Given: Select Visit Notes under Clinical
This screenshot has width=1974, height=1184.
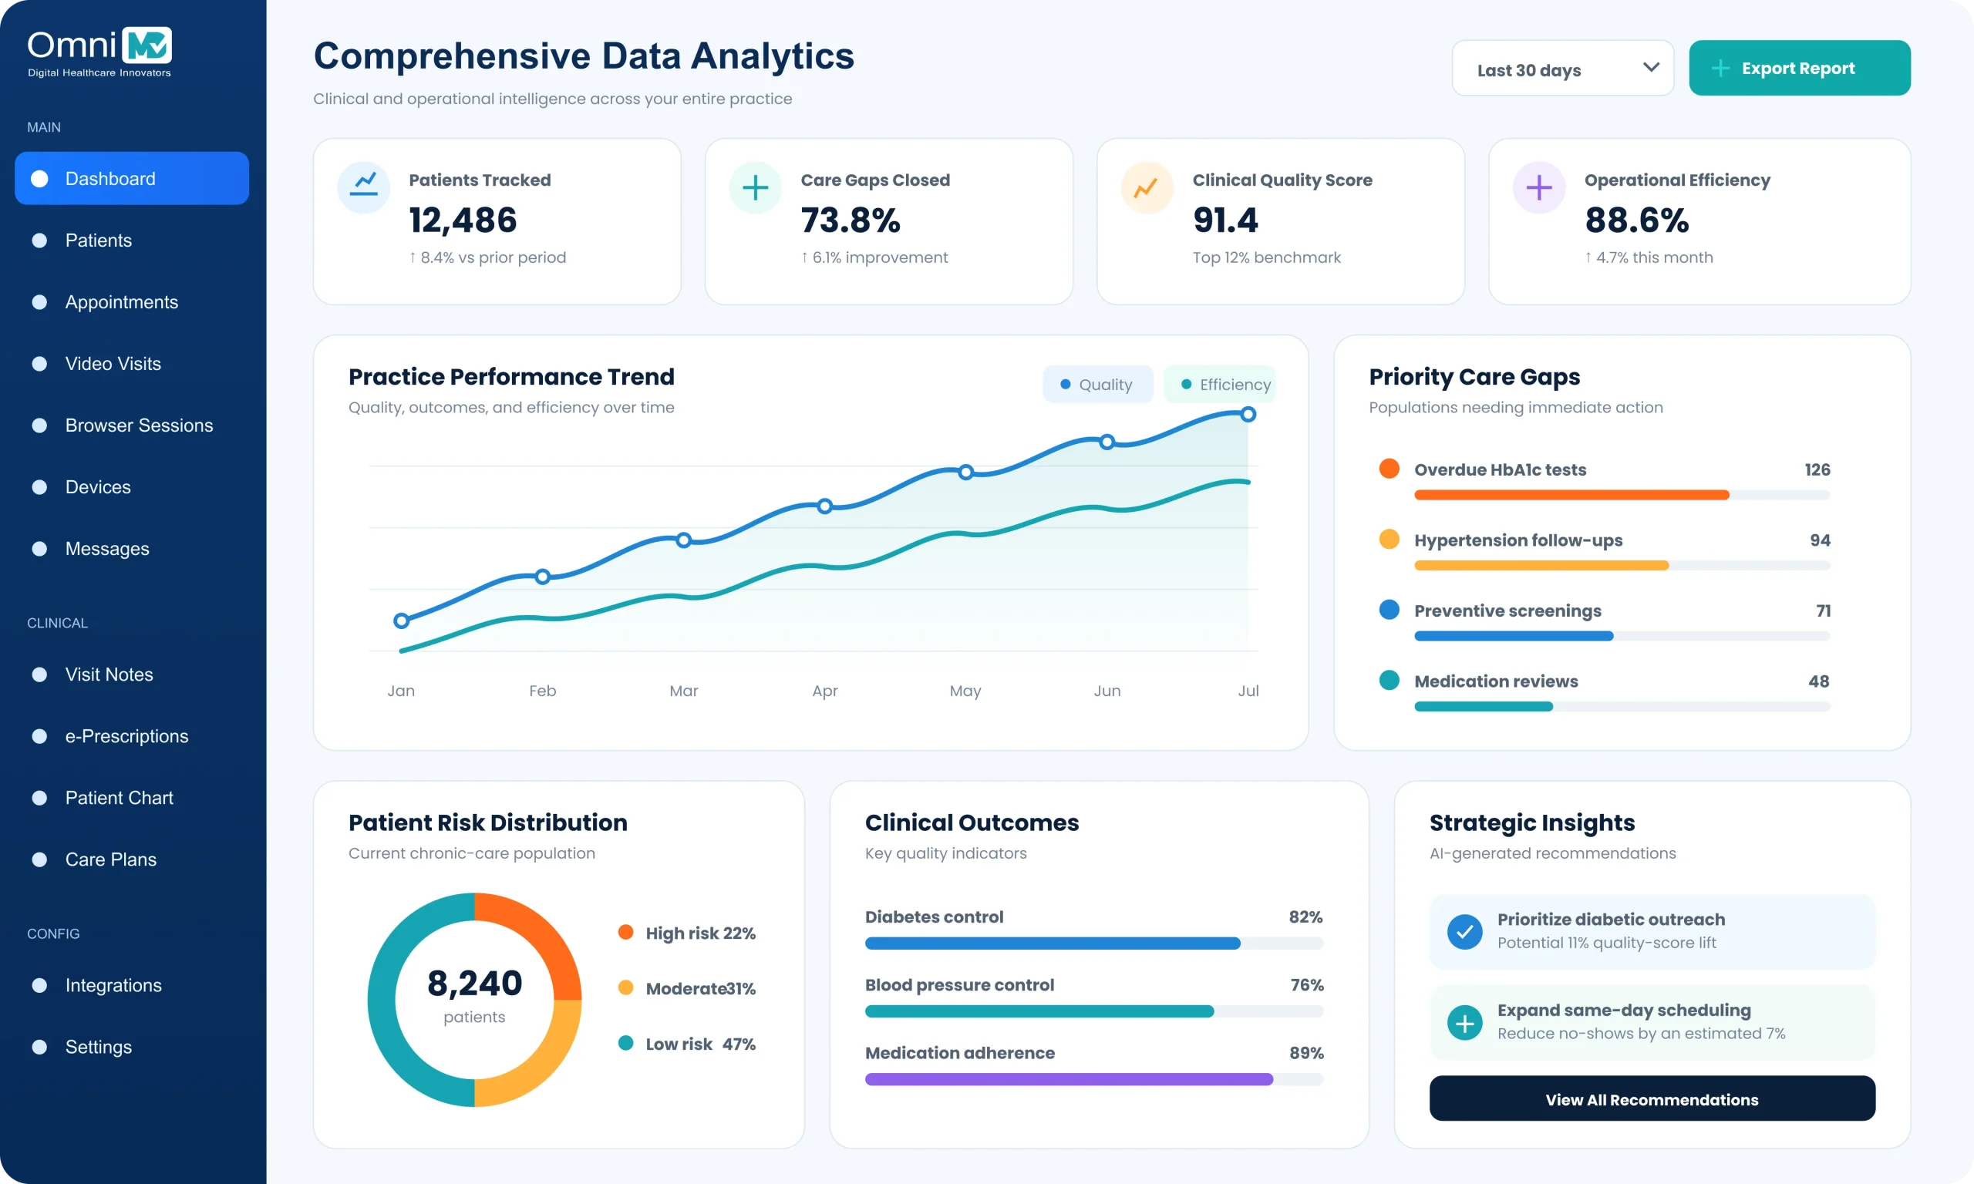Looking at the screenshot, I should (x=132, y=674).
